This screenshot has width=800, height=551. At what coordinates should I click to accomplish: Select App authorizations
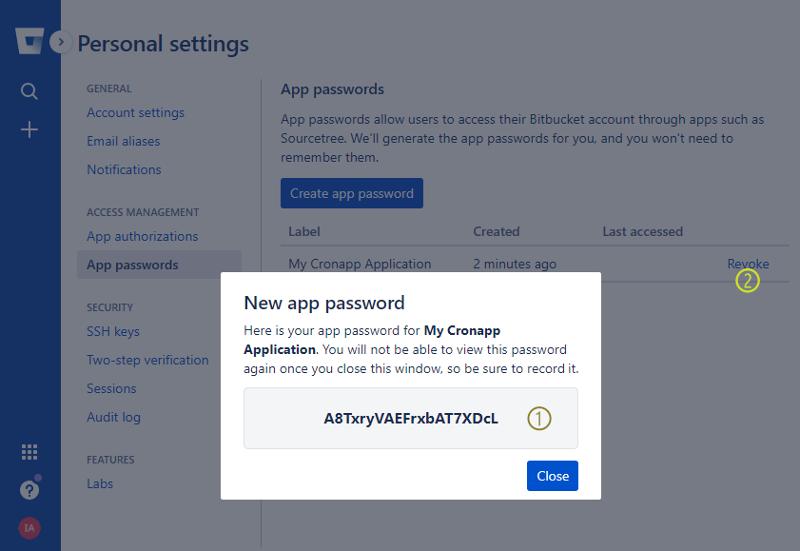point(143,237)
